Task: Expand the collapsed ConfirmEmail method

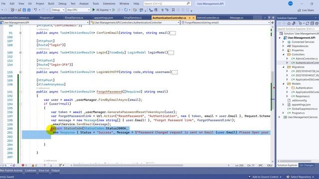Action: tap(20, 33)
